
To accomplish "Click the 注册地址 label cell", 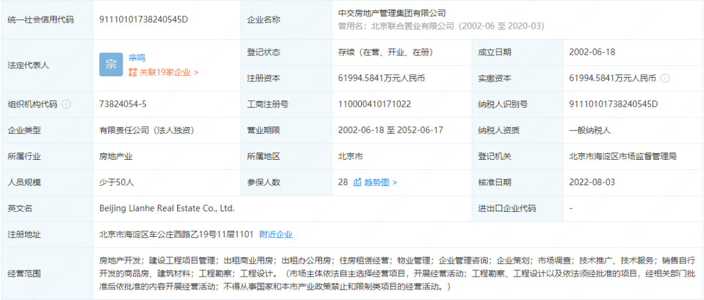I will coord(47,234).
